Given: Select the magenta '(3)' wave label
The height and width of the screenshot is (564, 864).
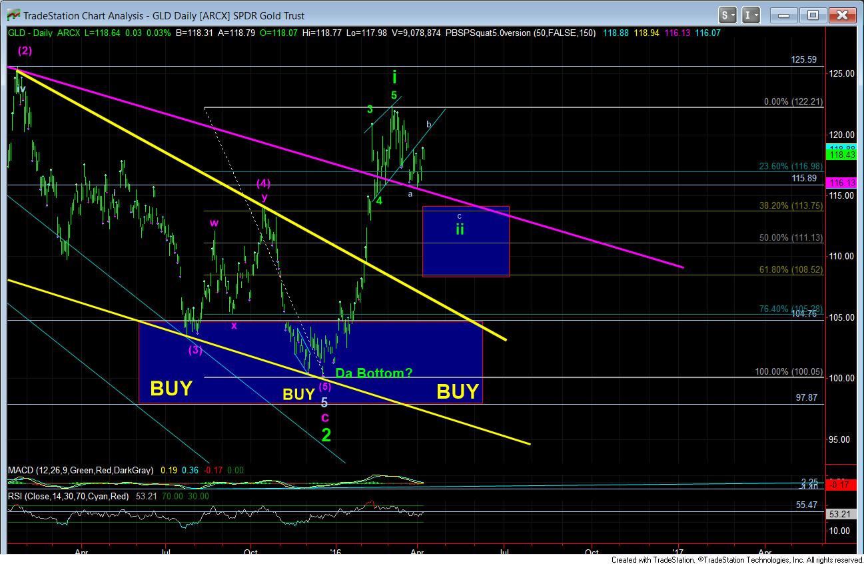Looking at the screenshot, I should 195,349.
